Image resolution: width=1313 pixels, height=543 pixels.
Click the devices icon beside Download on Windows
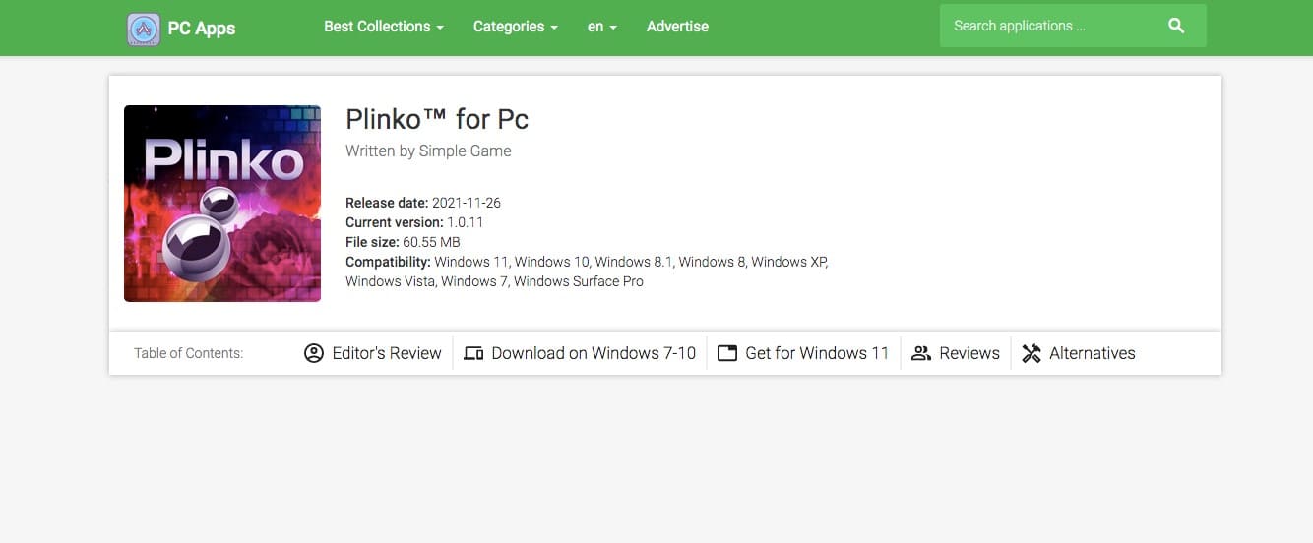click(473, 353)
